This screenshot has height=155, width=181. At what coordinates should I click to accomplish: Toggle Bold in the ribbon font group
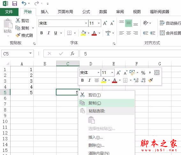[42, 33]
